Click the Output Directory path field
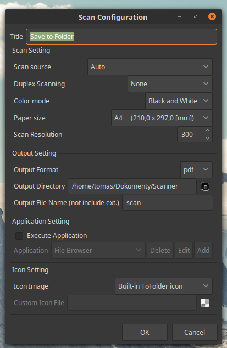Viewport: 227px width, 348px height. point(132,186)
